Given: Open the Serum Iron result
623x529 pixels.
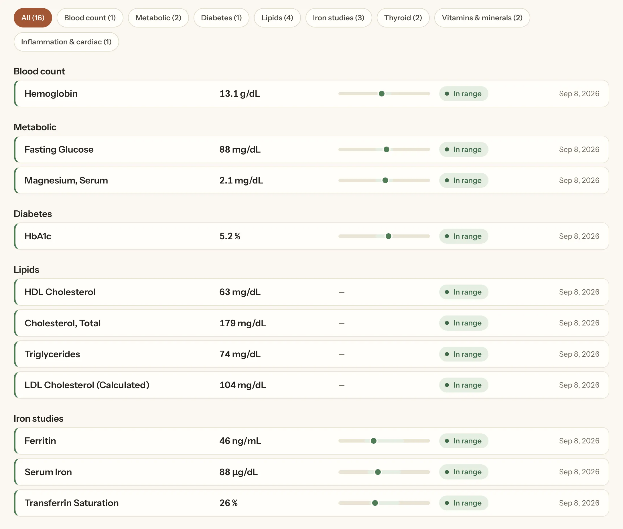Looking at the screenshot, I should click(x=311, y=472).
